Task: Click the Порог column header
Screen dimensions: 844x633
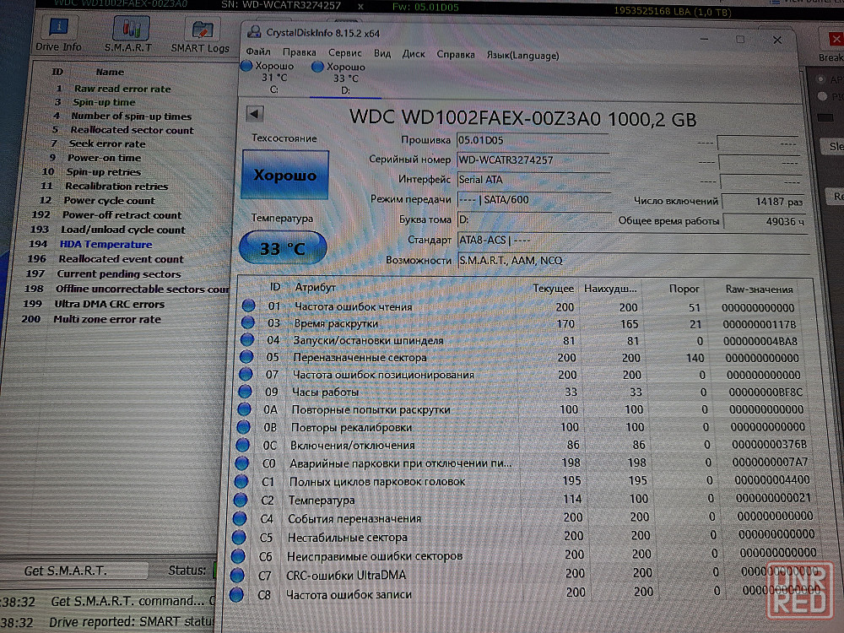Action: [684, 289]
